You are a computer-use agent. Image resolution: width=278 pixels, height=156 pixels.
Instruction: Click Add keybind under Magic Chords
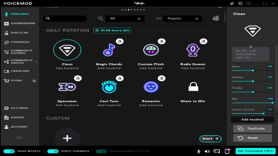(109, 68)
